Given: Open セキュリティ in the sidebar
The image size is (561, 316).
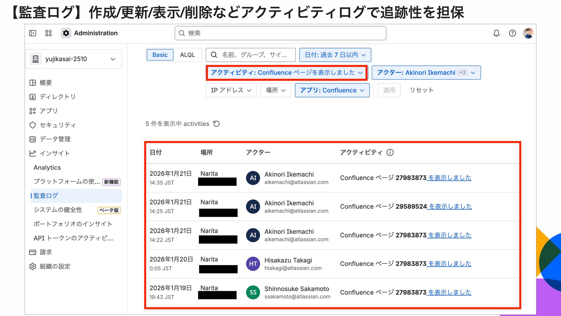Looking at the screenshot, I should click(x=58, y=125).
